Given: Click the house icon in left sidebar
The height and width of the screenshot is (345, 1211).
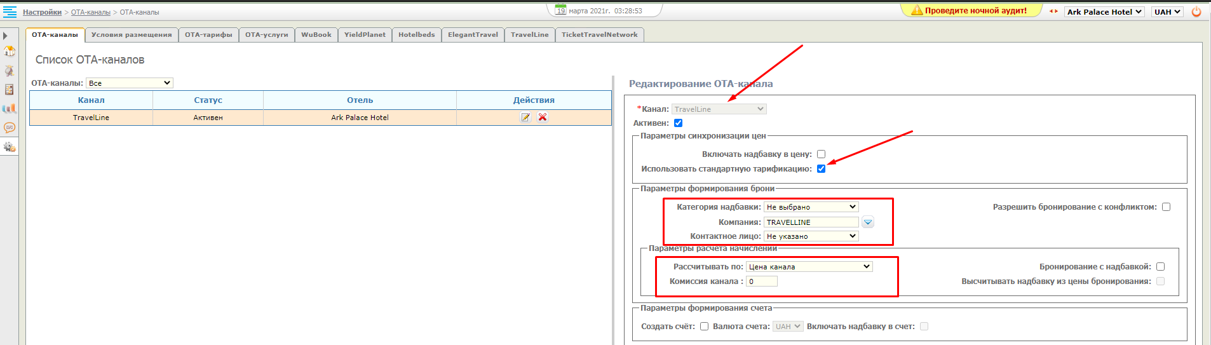Looking at the screenshot, I should [10, 51].
